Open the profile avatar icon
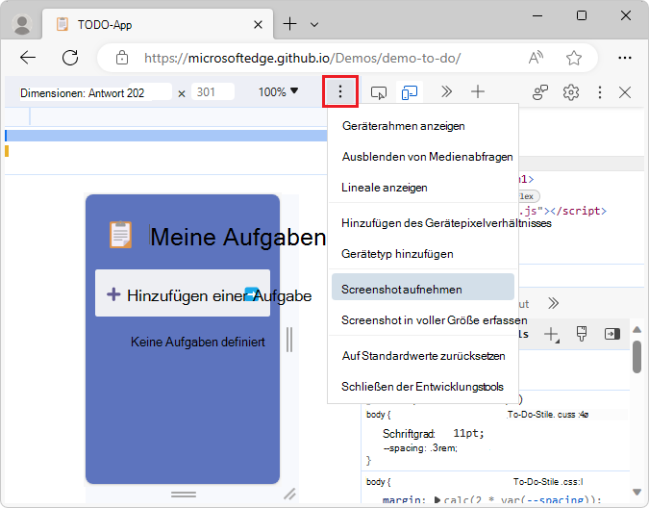Viewport: 649px width, 508px height. click(22, 24)
